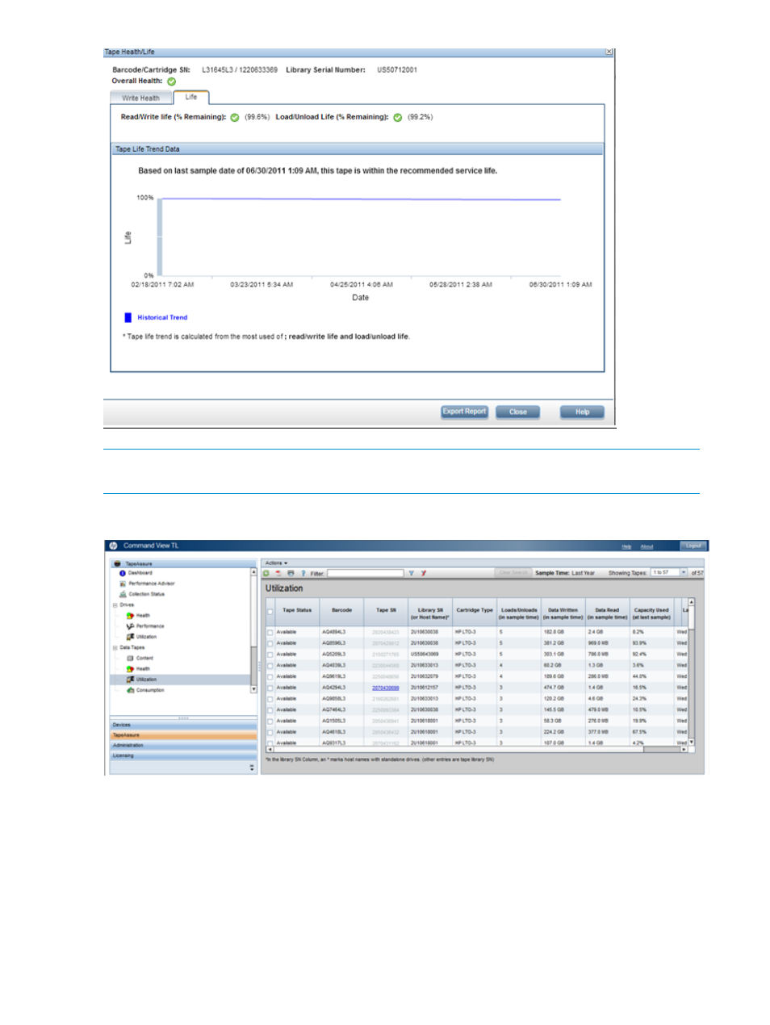Open Collection Status in the tree
The width and height of the screenshot is (770, 1025).
tap(146, 594)
